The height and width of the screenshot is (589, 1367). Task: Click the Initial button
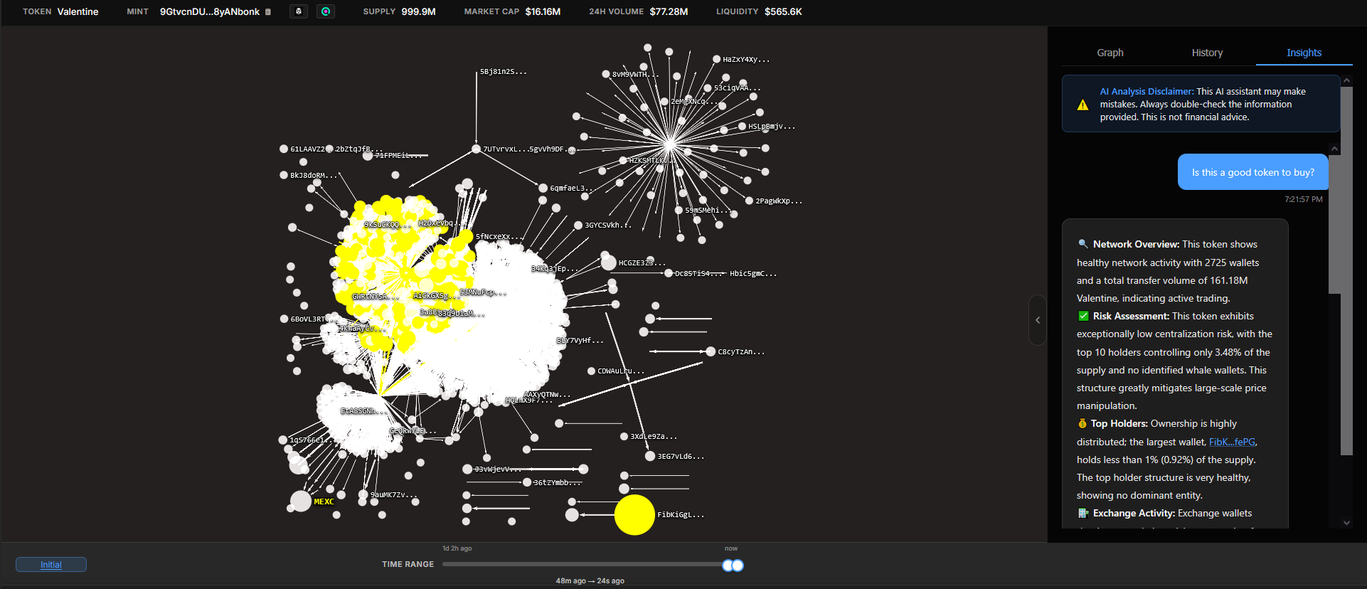[51, 565]
